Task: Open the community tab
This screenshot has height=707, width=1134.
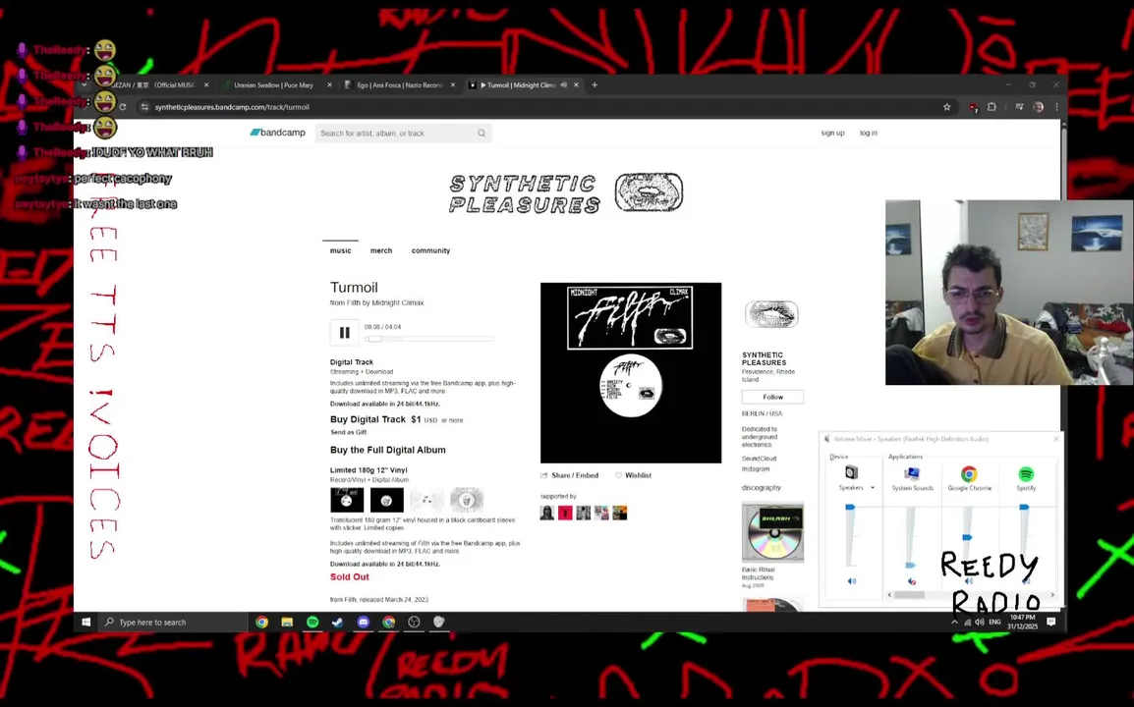Action: [430, 250]
